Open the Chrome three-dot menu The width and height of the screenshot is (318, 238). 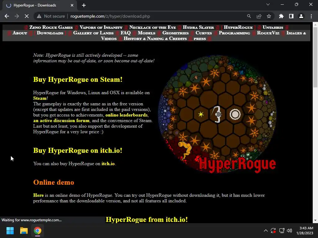311,16
